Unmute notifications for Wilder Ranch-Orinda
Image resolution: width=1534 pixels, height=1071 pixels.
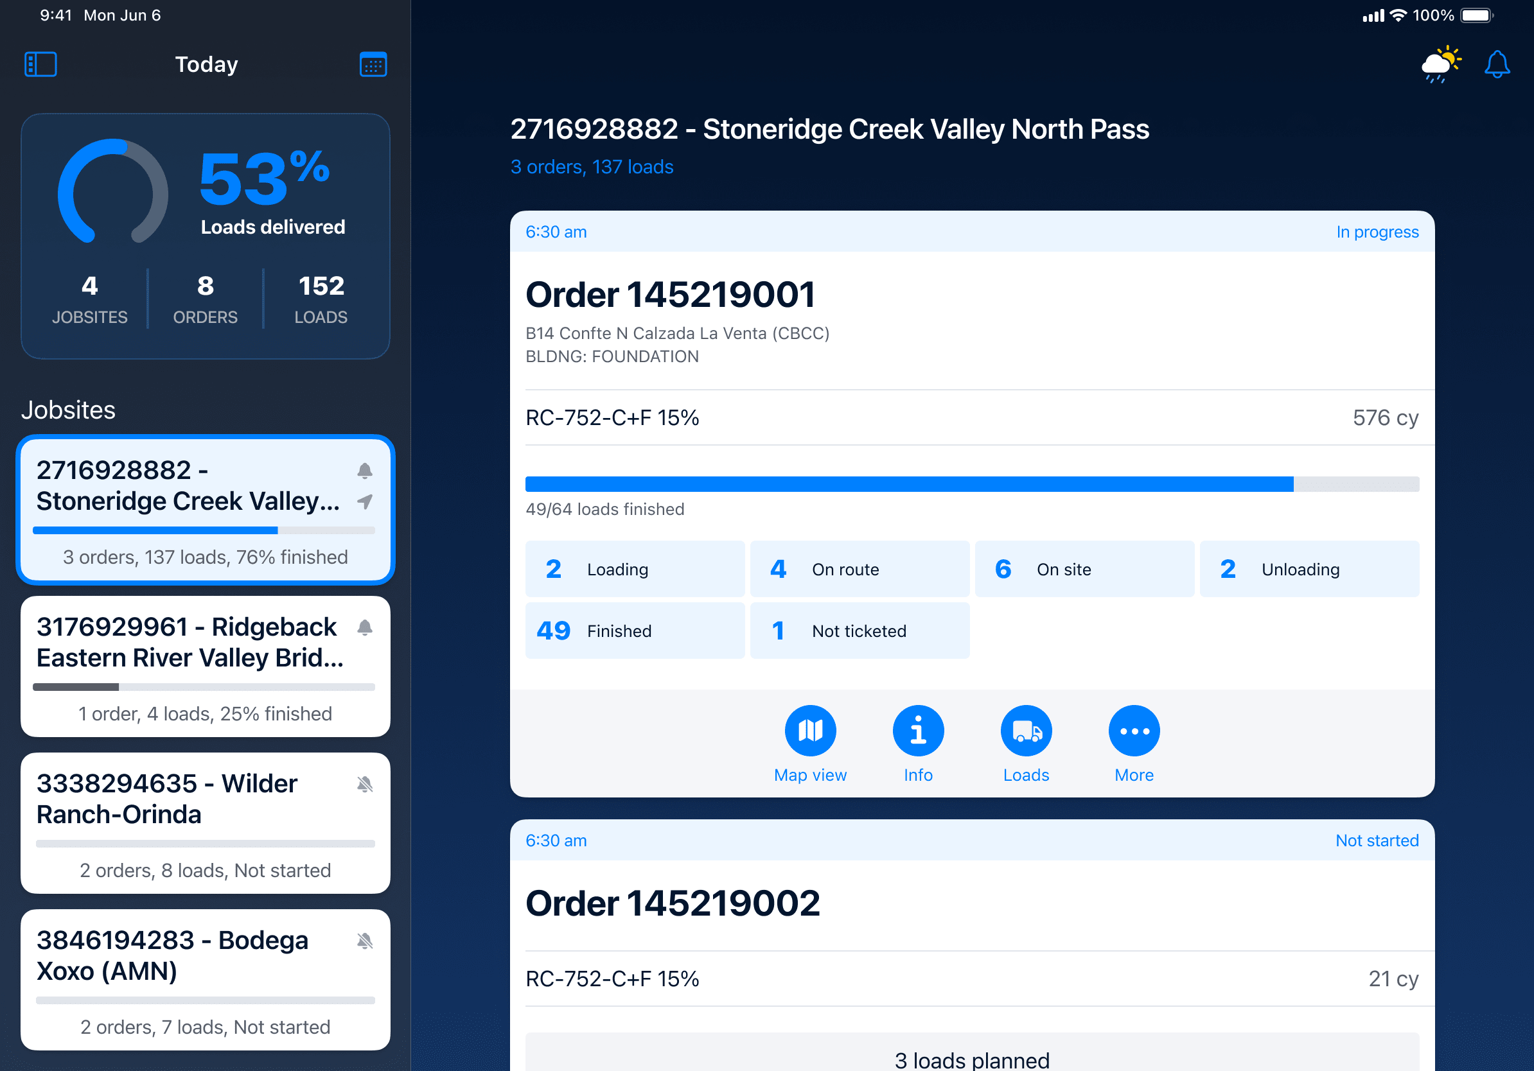[x=365, y=785]
